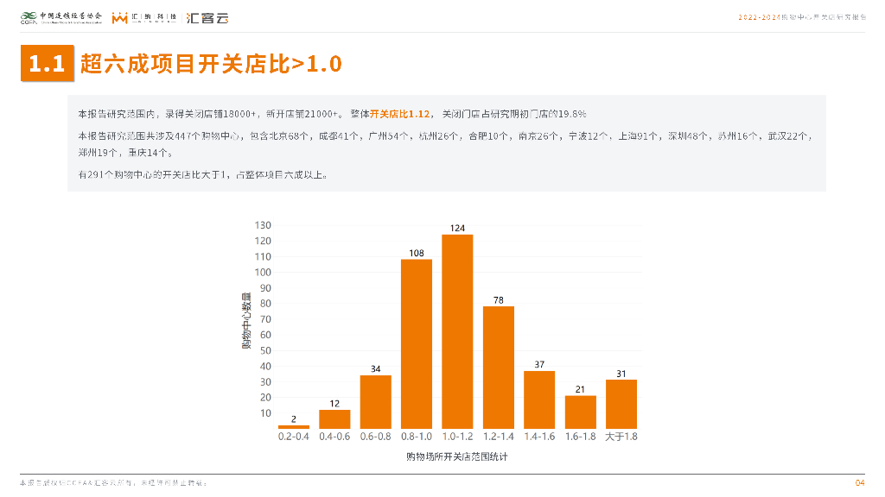Click the x-axis title 购物场所开关店范围统计
885x497 pixels.
(457, 456)
